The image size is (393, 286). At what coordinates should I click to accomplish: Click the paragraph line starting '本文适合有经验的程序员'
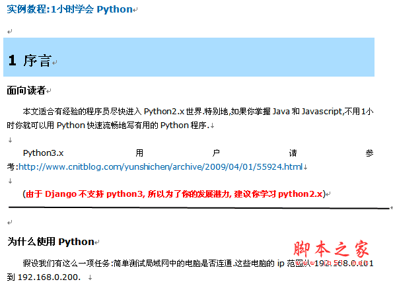point(198,111)
